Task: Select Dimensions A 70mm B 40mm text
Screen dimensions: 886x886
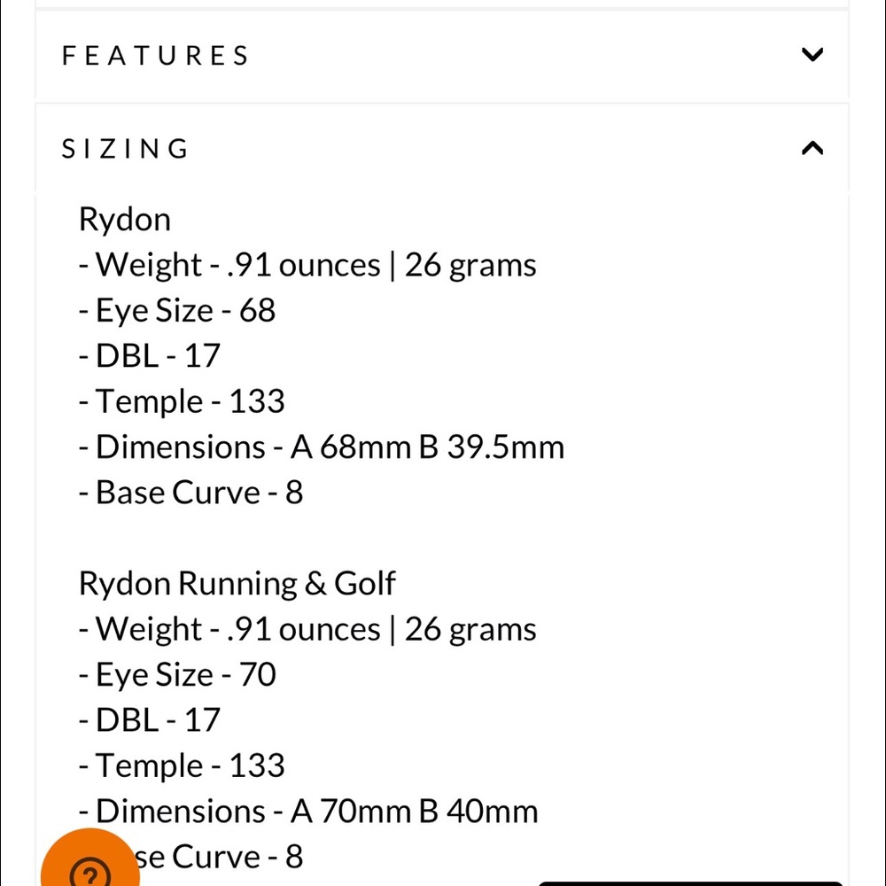Action: (308, 812)
